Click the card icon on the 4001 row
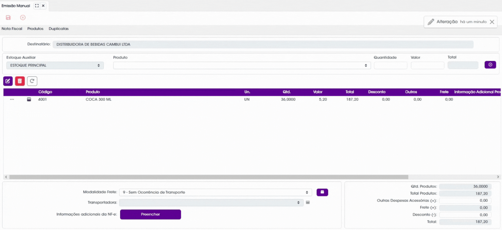This screenshot has width=502, height=230. pyautogui.click(x=29, y=100)
